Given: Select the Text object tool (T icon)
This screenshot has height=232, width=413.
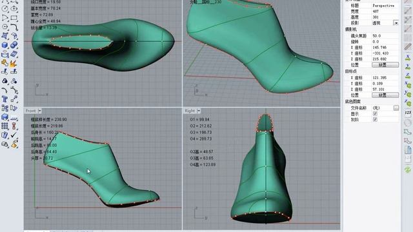Looking at the screenshot, I should [x=5, y=99].
